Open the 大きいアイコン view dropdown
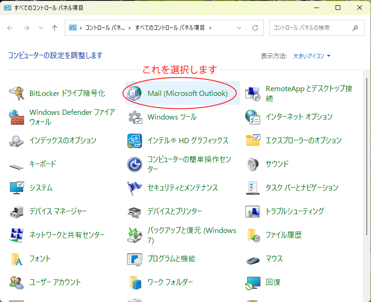 (312, 56)
